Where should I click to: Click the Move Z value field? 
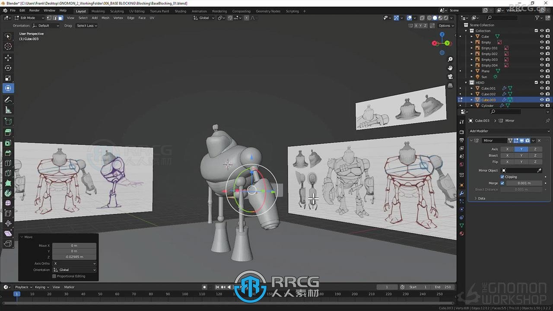pos(74,257)
